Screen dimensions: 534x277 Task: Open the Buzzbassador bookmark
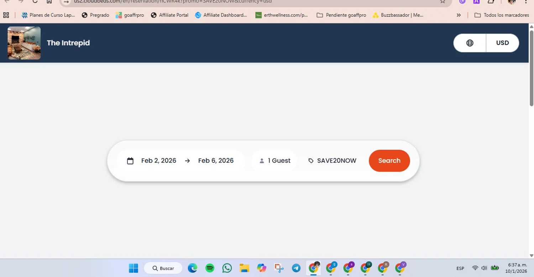point(398,15)
